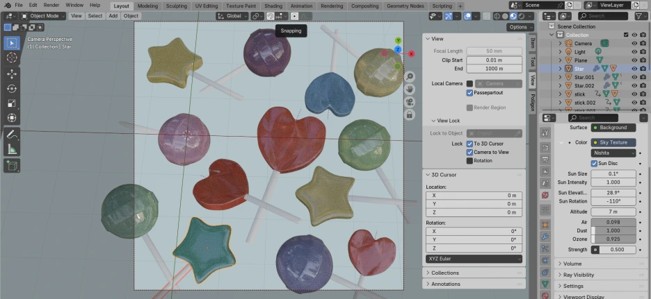Click the zoom magnifier viewport gizmo
651x299 pixels.
click(x=410, y=76)
